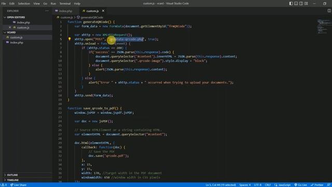Close the custom.js editor tab

click(103, 11)
